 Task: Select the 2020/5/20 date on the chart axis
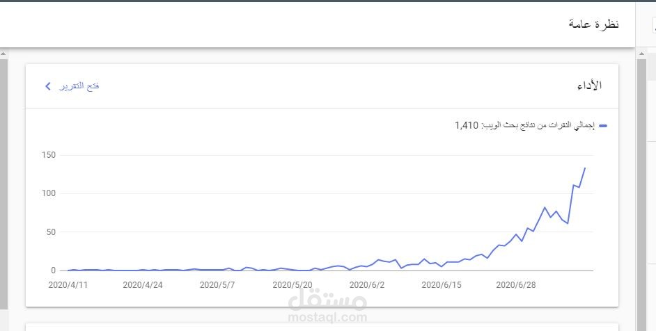[292, 285]
